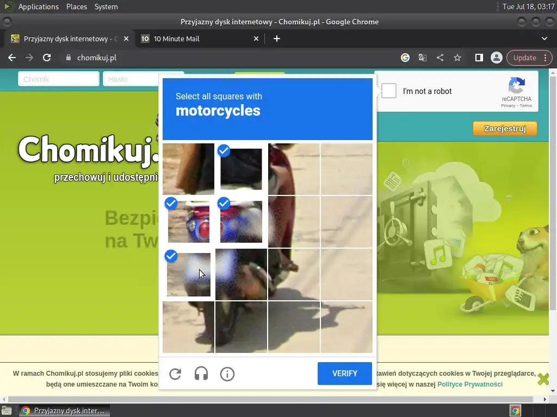Click the Chrome icon in the system tray

[515, 410]
